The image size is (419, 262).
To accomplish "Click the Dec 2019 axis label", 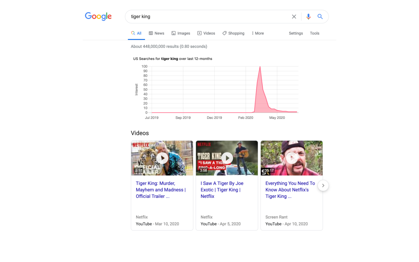I will (x=214, y=118).
